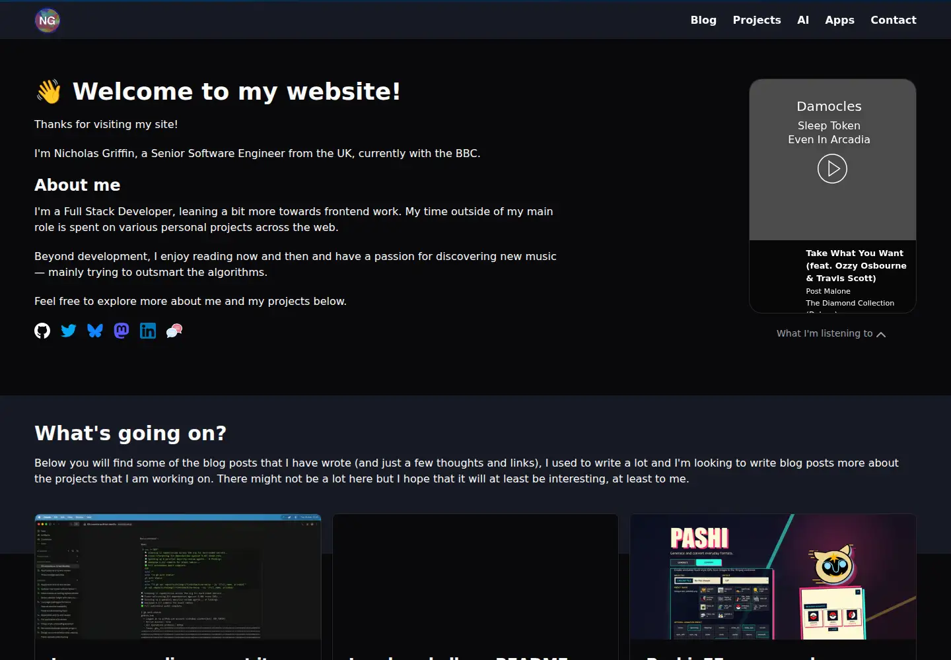
Task: Open the Mastodon profile icon
Action: 122,331
